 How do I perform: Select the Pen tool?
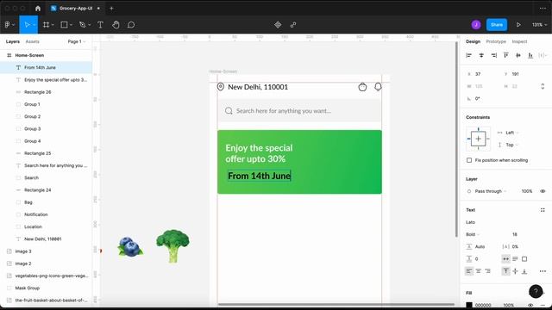(x=83, y=25)
